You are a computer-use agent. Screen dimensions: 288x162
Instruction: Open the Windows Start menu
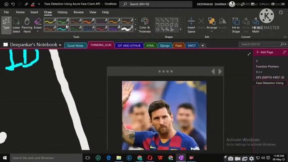[5, 158]
